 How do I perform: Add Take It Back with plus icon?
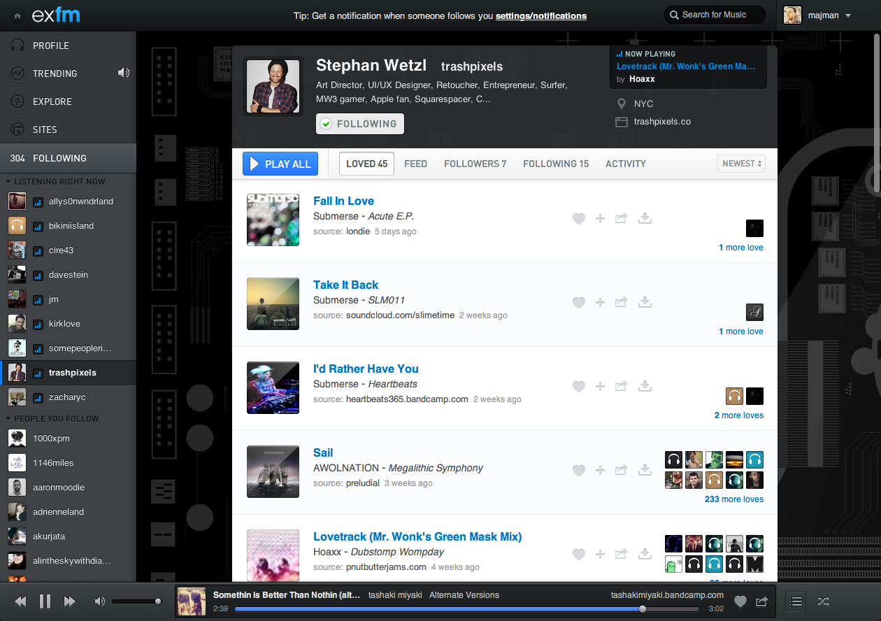[600, 303]
